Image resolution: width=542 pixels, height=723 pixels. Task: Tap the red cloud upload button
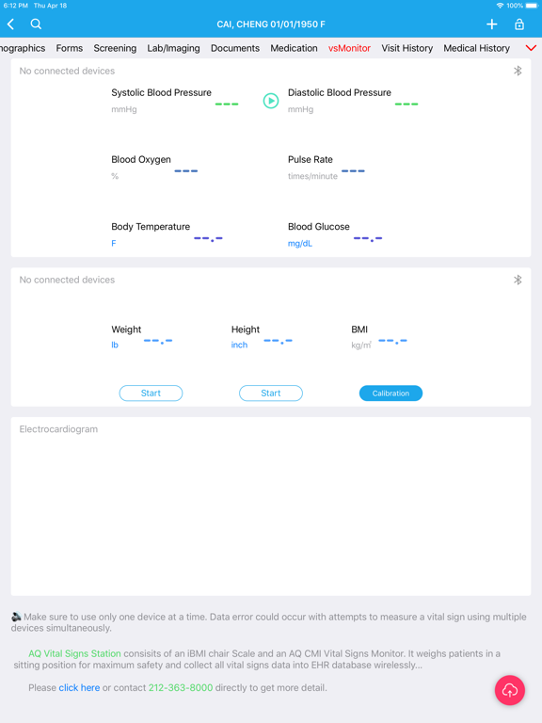[510, 690]
